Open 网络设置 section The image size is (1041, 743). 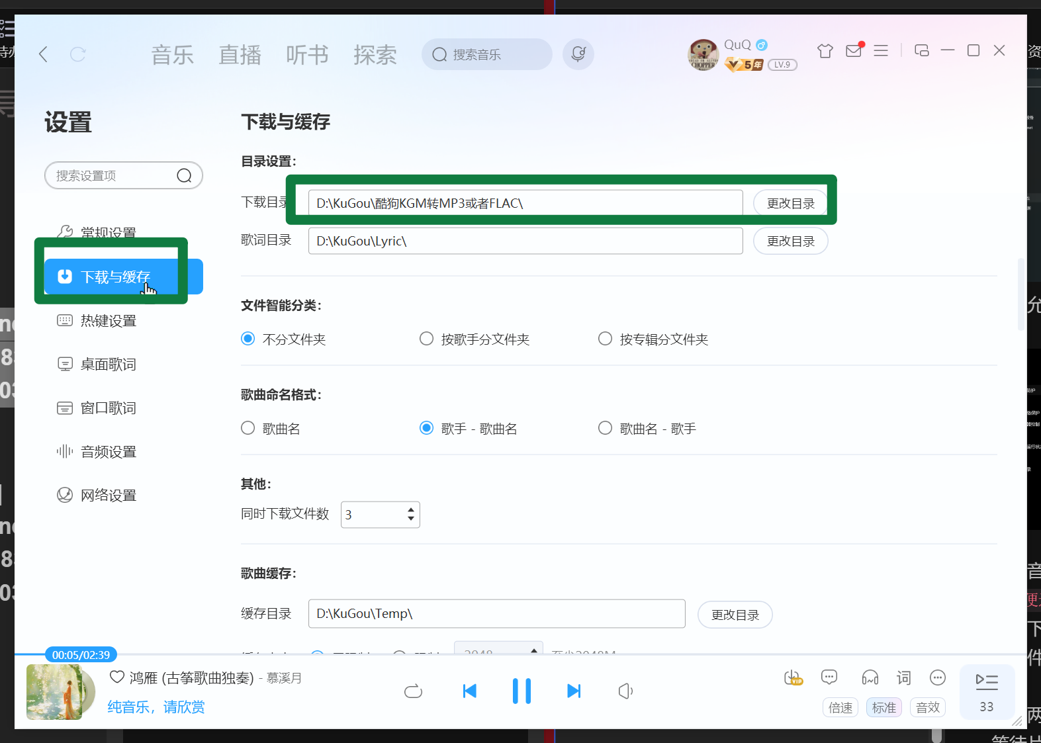pyautogui.click(x=109, y=496)
